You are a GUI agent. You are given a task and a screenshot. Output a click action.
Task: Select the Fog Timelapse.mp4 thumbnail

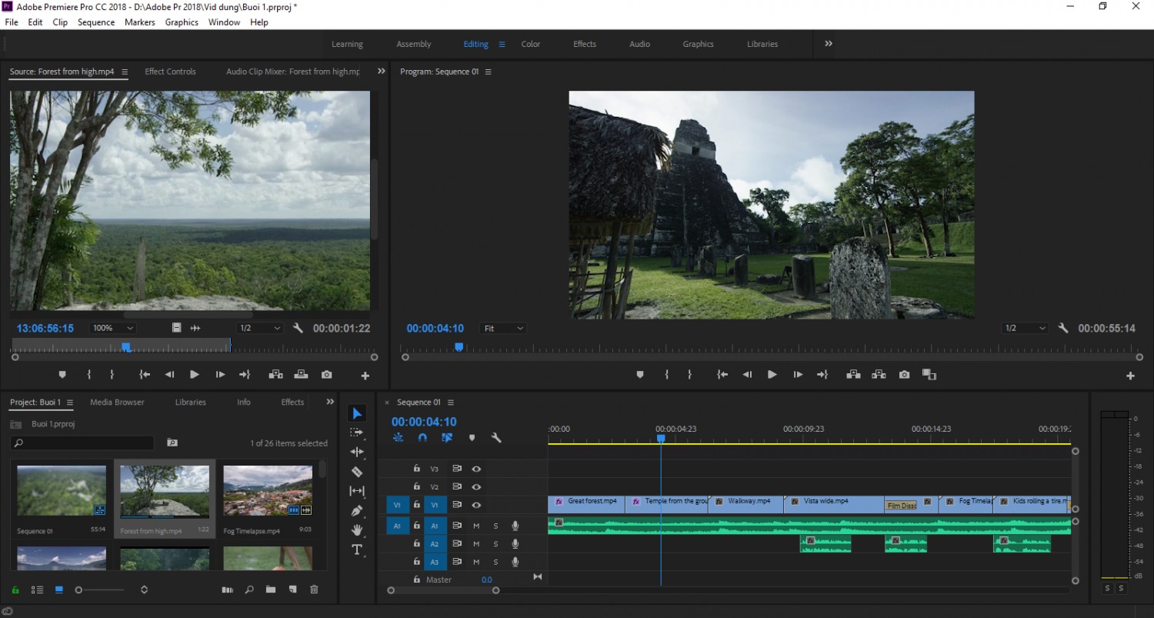pos(267,491)
